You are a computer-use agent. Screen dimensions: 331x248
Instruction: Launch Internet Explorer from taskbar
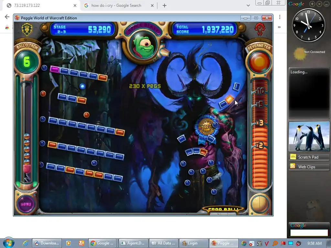tap(25, 243)
